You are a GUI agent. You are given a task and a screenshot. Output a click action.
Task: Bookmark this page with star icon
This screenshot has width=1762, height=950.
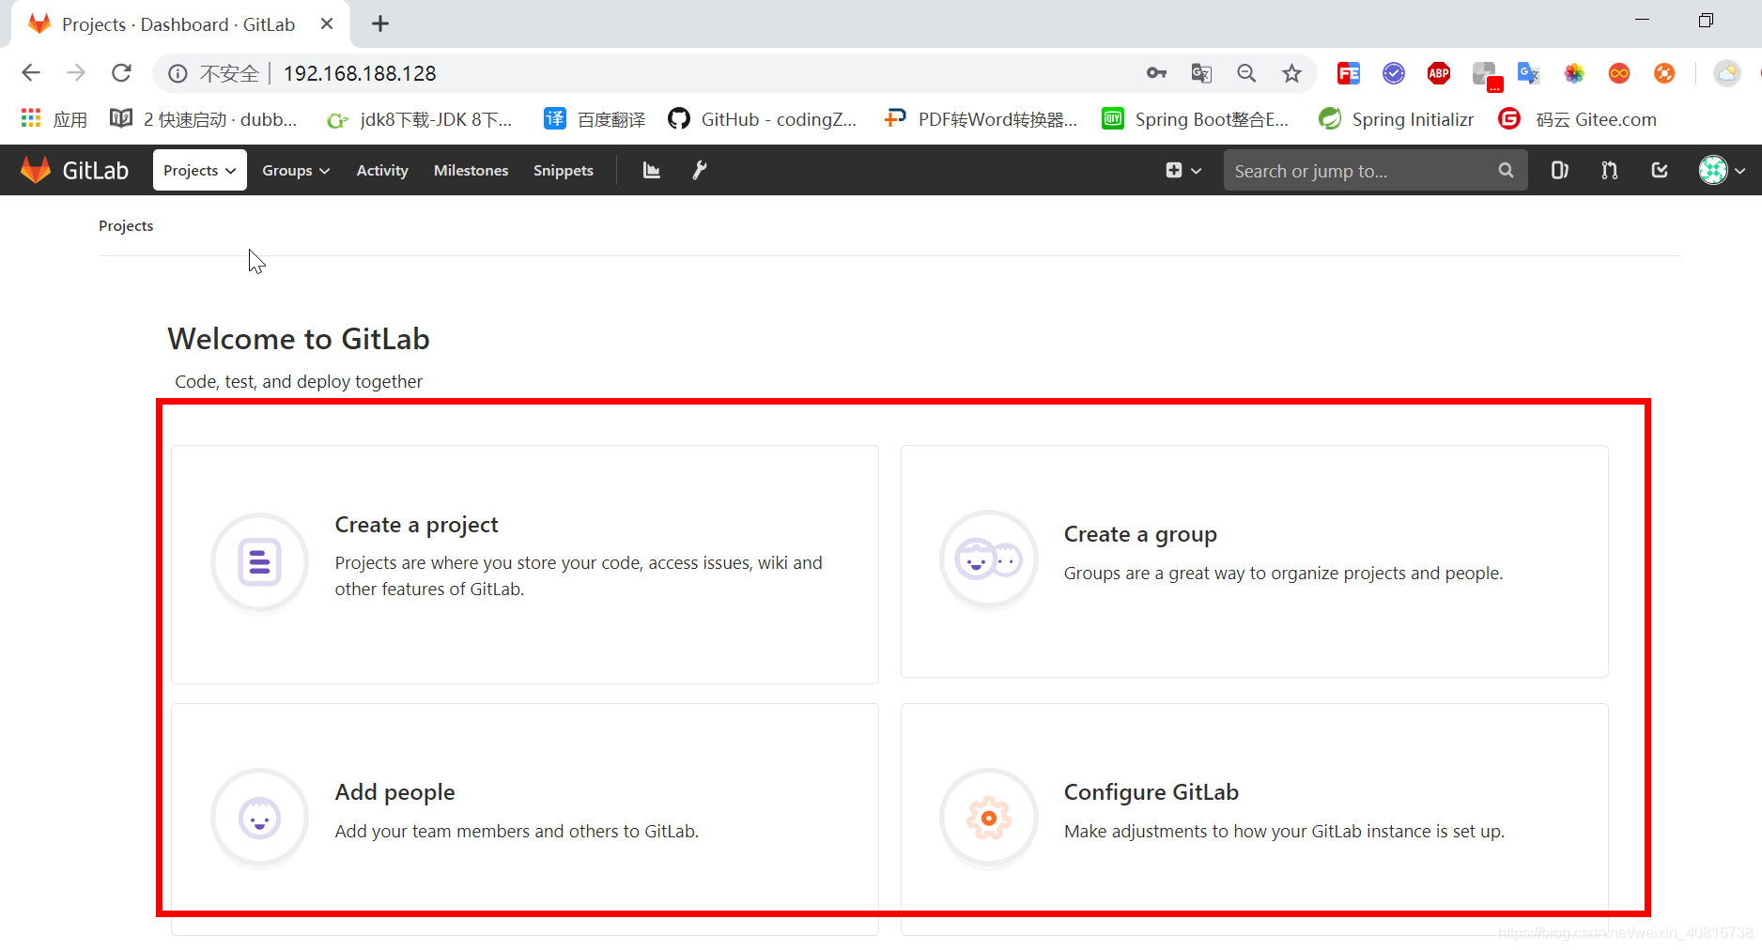coord(1291,73)
